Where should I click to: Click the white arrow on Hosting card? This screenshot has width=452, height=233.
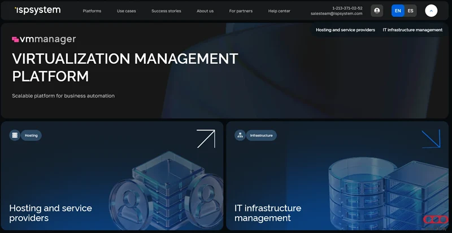(206, 139)
